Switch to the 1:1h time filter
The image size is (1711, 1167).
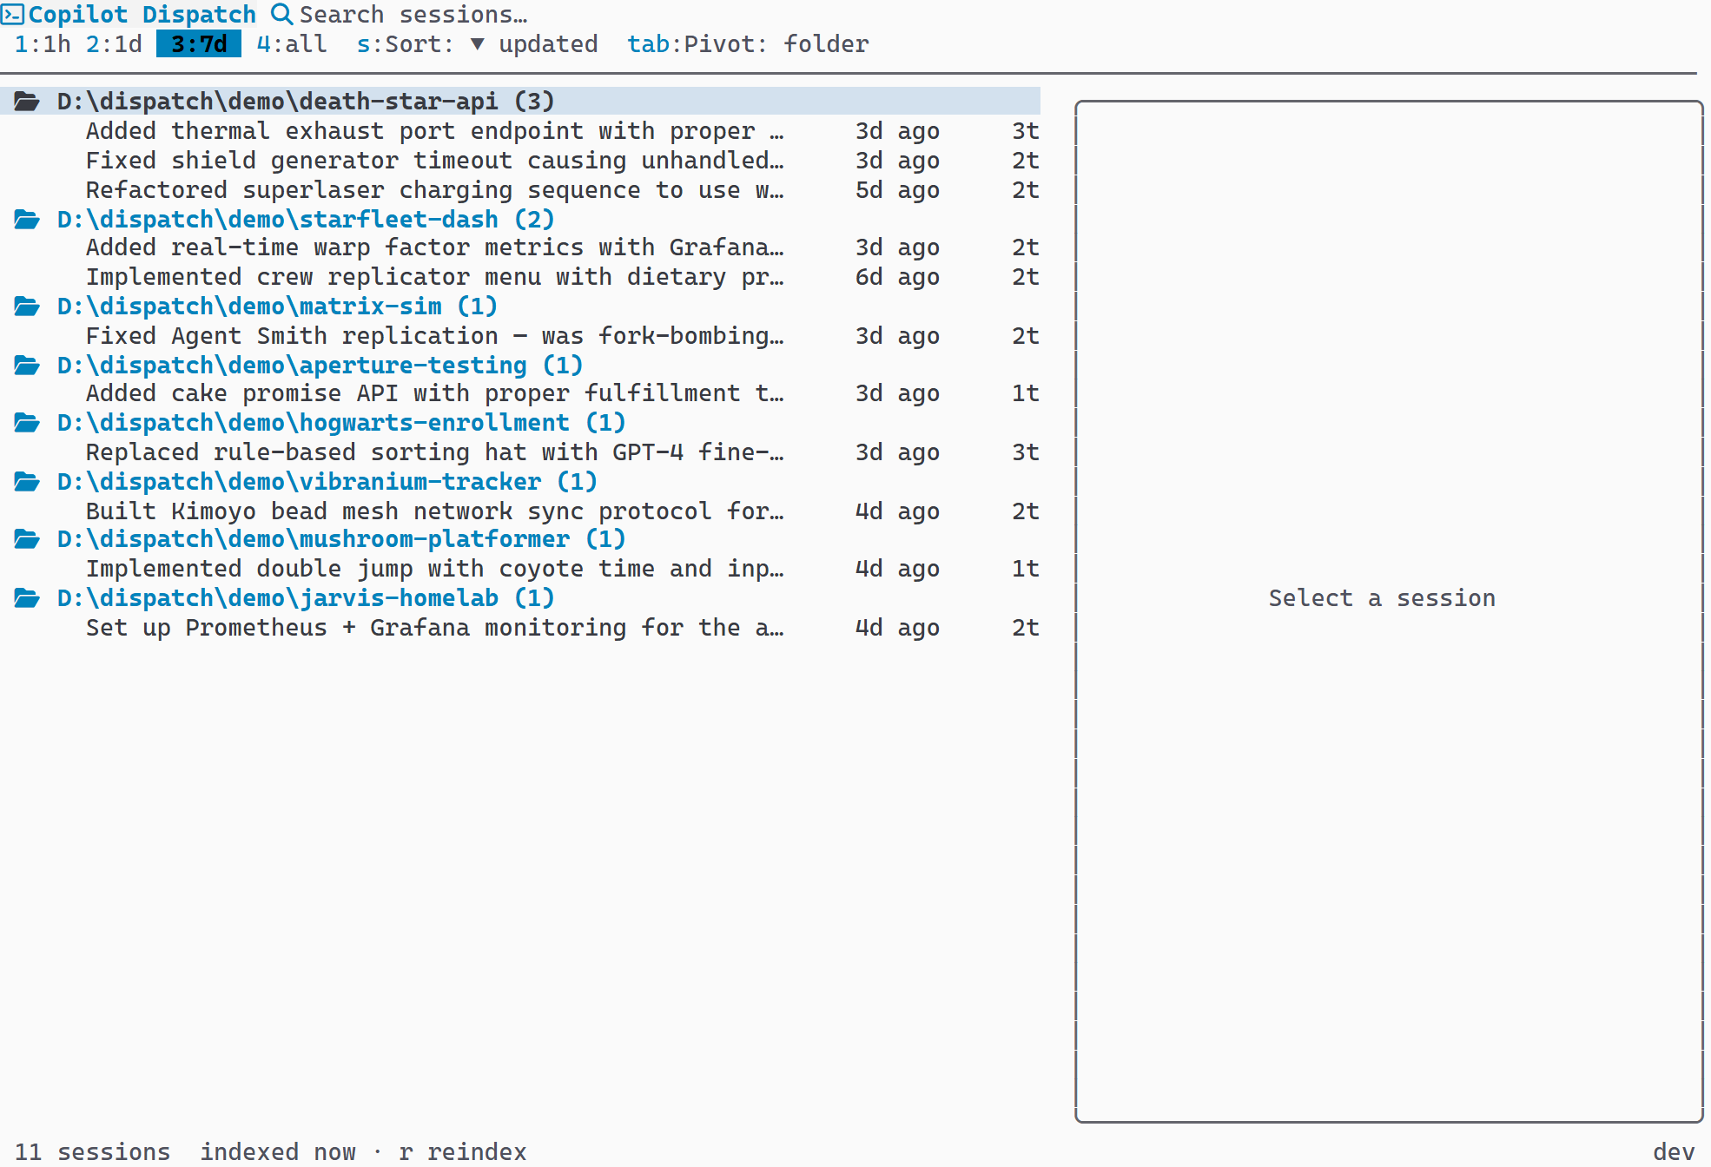tap(42, 44)
